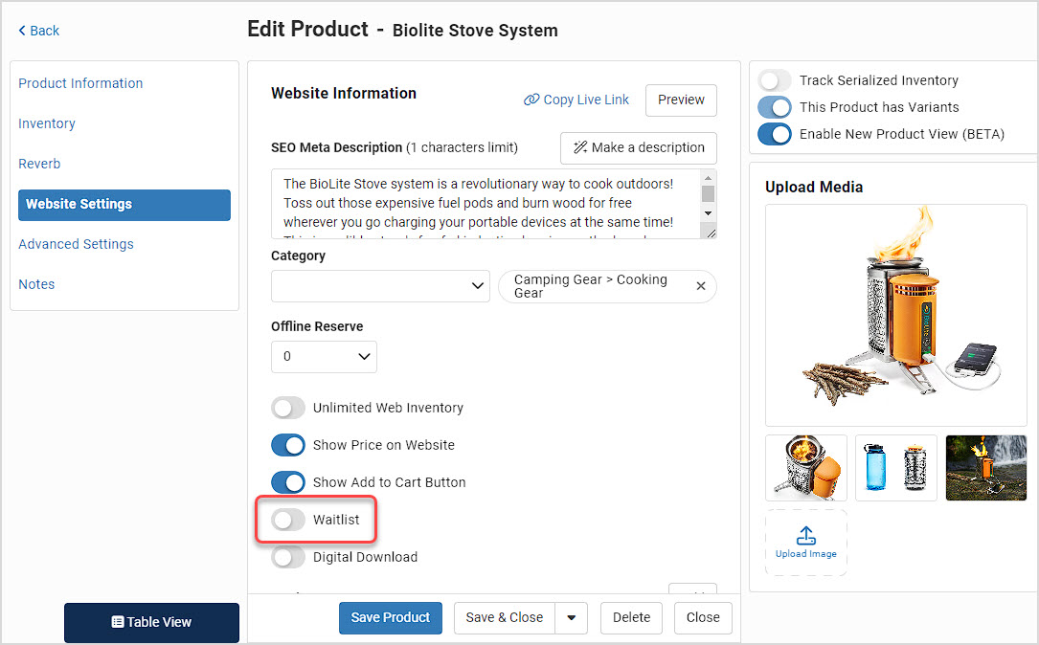Image resolution: width=1039 pixels, height=645 pixels.
Task: Click the description scrollbar up arrow
Action: click(x=708, y=177)
